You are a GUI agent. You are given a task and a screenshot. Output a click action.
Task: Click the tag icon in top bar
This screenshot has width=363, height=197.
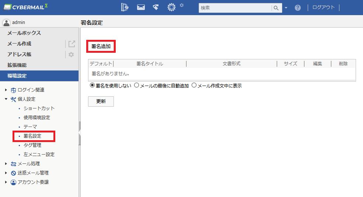(x=156, y=7)
